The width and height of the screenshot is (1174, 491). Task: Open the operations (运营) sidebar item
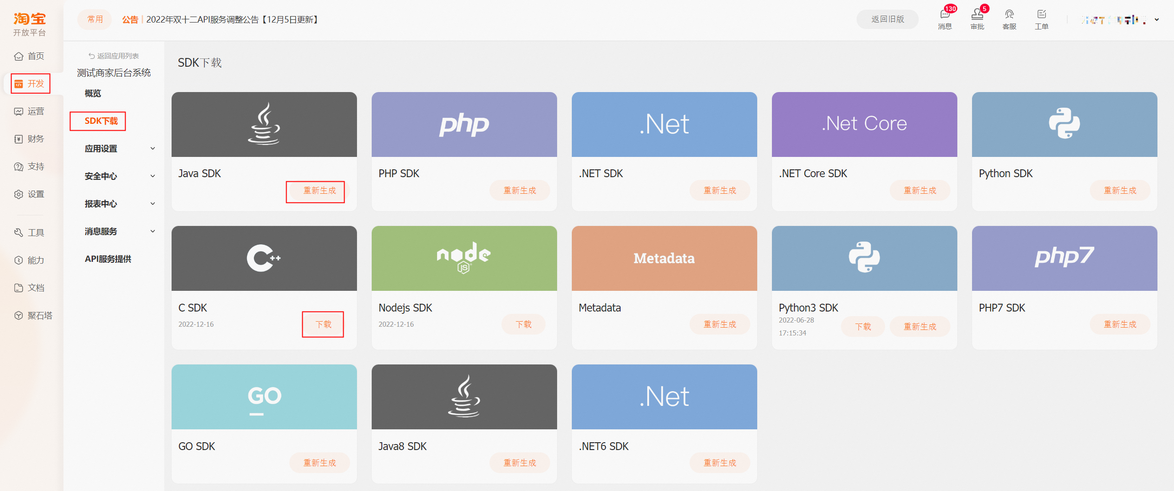pos(30,111)
